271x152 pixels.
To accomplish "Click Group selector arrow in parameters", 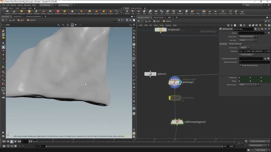I will (x=269, y=33).
